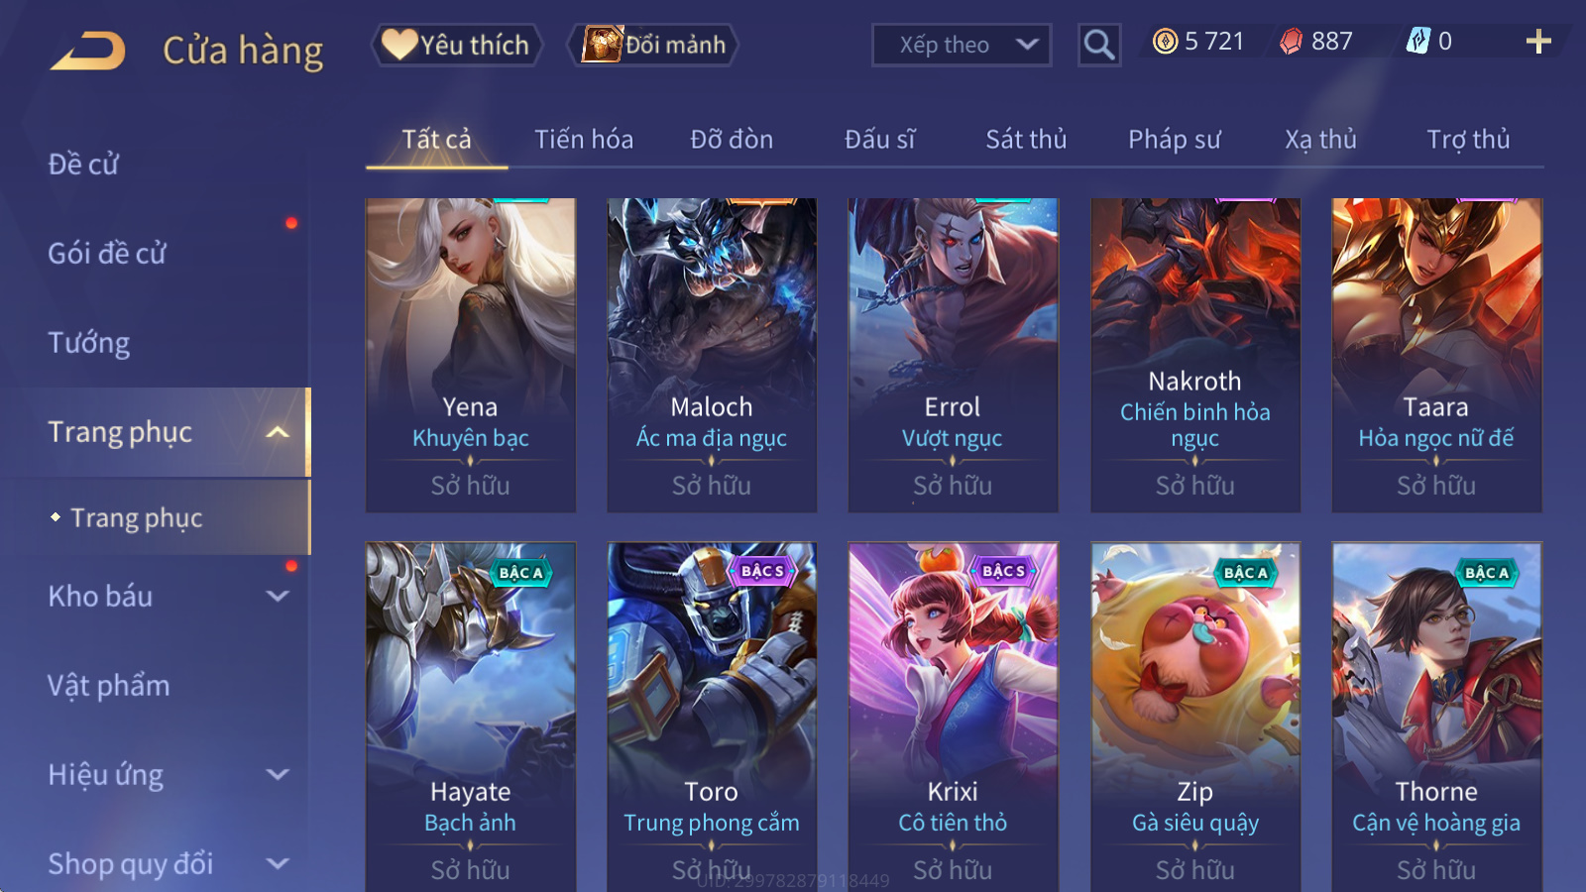
Task: Select the Xạ thủ tab
Action: pyautogui.click(x=1320, y=140)
